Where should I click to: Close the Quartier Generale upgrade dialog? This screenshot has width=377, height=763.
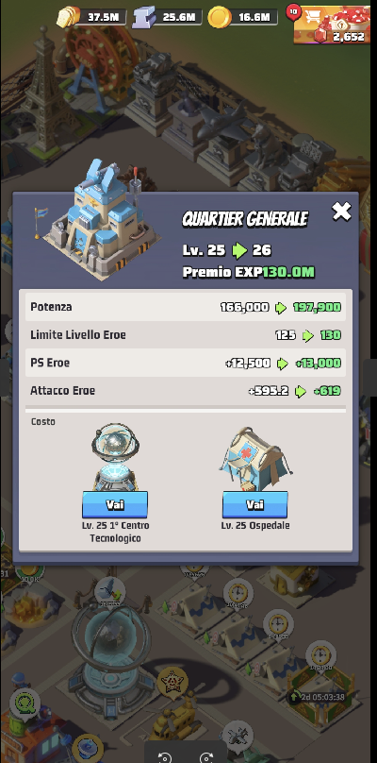pos(341,212)
